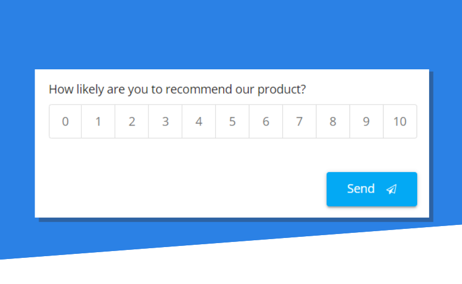Select rating 0 on the scale
Viewport: 462px width, 284px height.
tap(65, 122)
